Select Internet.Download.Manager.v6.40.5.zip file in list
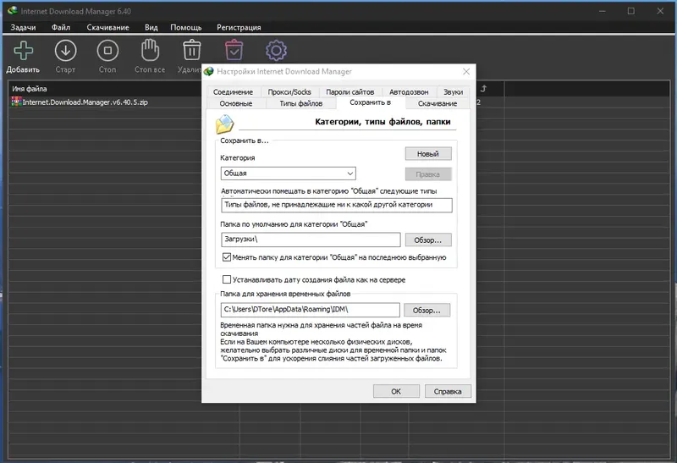 (85, 102)
